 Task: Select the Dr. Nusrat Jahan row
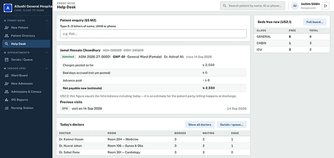pyautogui.click(x=153, y=146)
